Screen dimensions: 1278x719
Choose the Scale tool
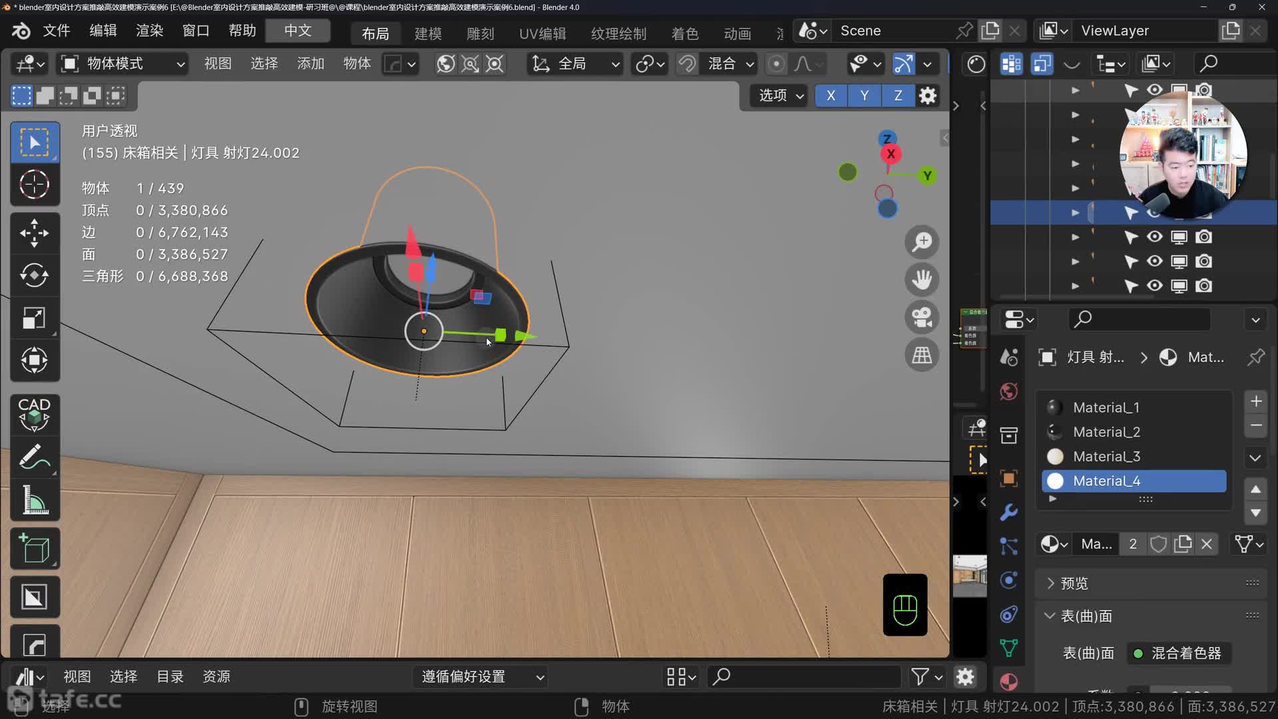tap(34, 318)
